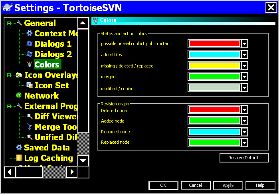
Task: Click the green merged color swatch
Action: pyautogui.click(x=214, y=77)
